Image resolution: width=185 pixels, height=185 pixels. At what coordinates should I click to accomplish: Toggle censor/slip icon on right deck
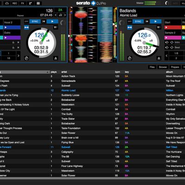coord(129,58)
